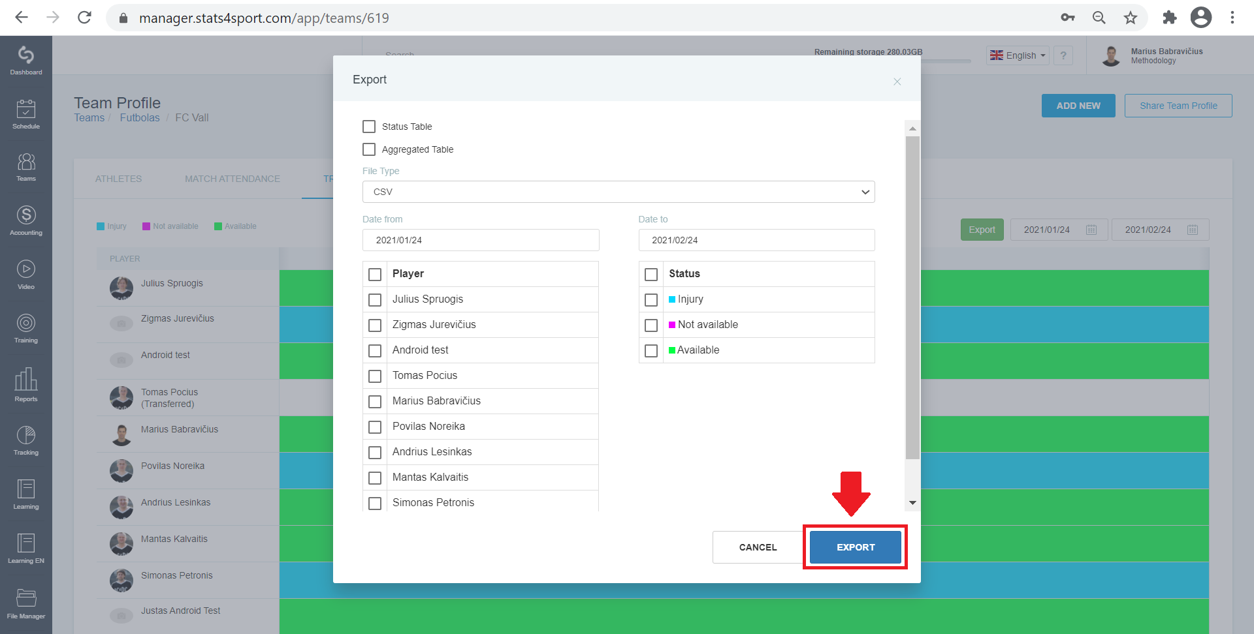
Task: Tick the Aggregated Table checkbox
Action: 369,149
